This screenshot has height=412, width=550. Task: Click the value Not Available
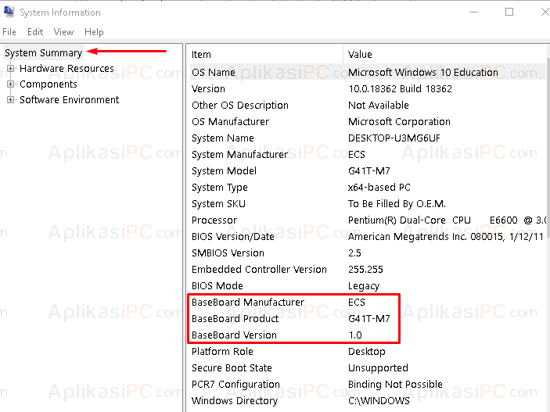point(379,106)
